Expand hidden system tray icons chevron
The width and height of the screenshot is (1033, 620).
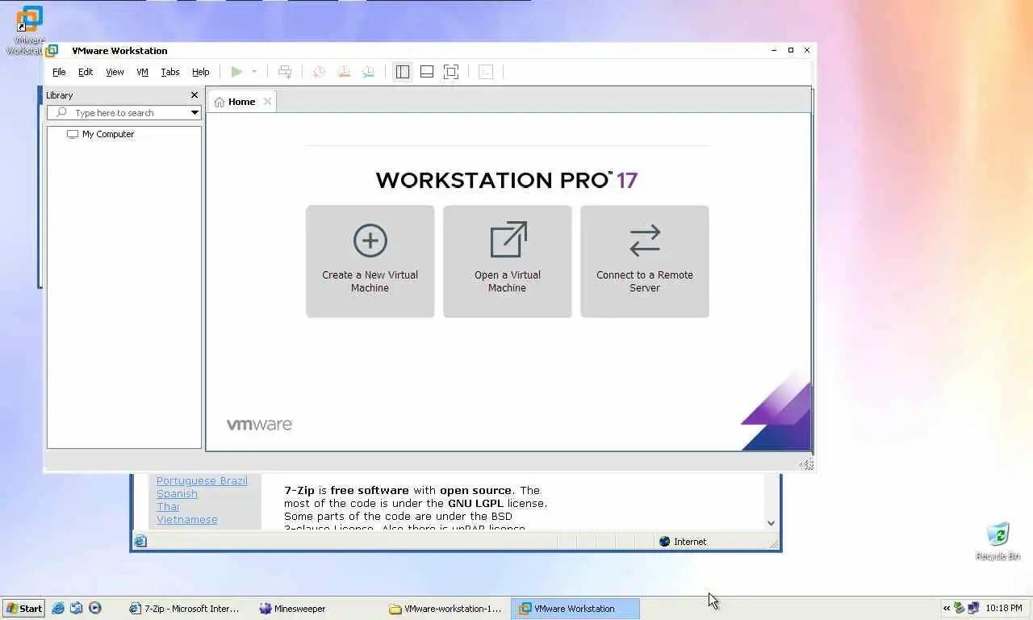(x=947, y=609)
